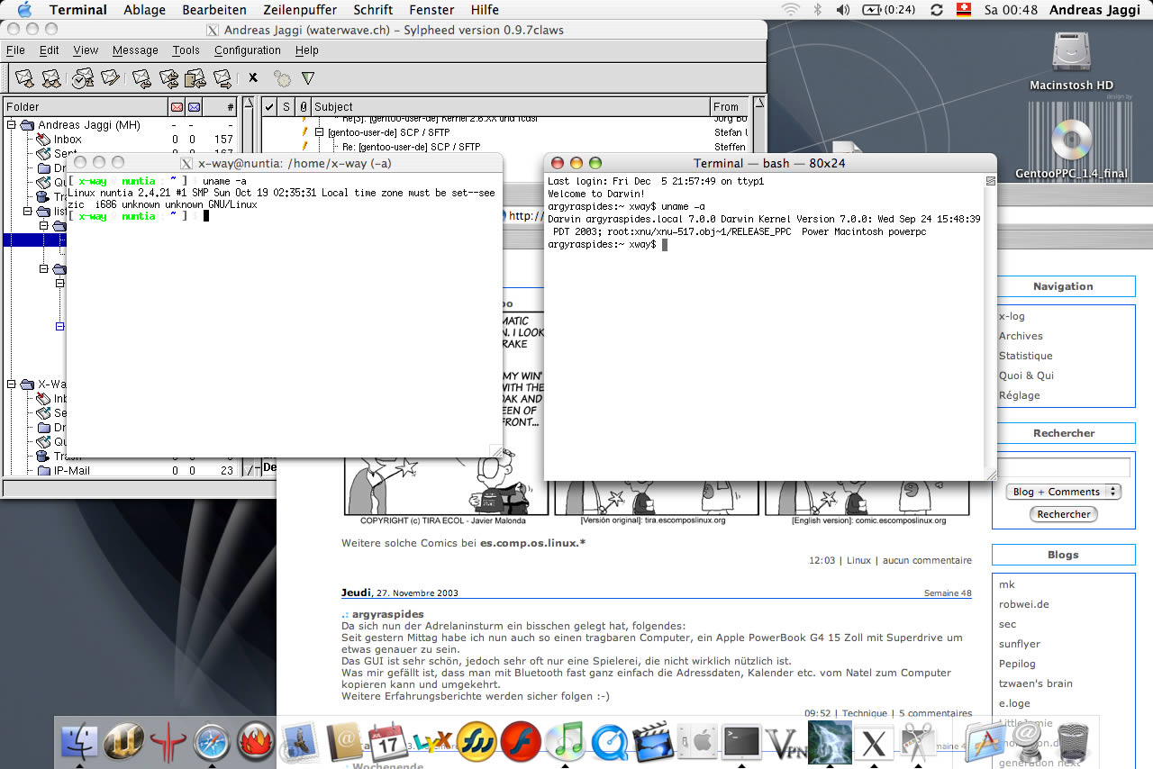
Task: Click the Bluetooth status icon in menu bar
Action: pyautogui.click(x=818, y=10)
